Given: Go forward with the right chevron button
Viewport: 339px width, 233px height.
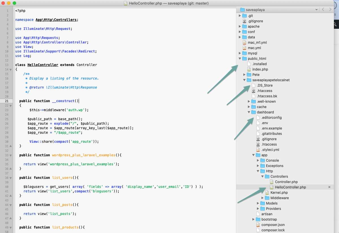Looking at the screenshot, I should (330, 10).
